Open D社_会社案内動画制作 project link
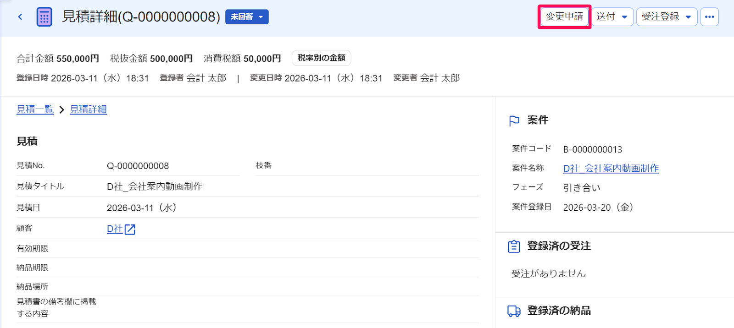 click(611, 169)
